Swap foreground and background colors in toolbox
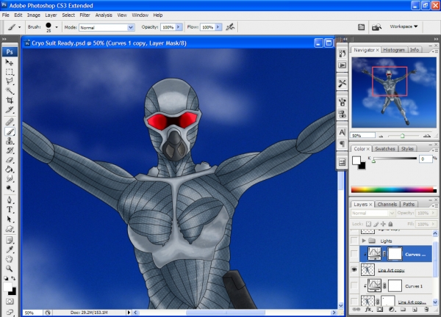The width and height of the screenshot is (441, 317). click(13, 278)
